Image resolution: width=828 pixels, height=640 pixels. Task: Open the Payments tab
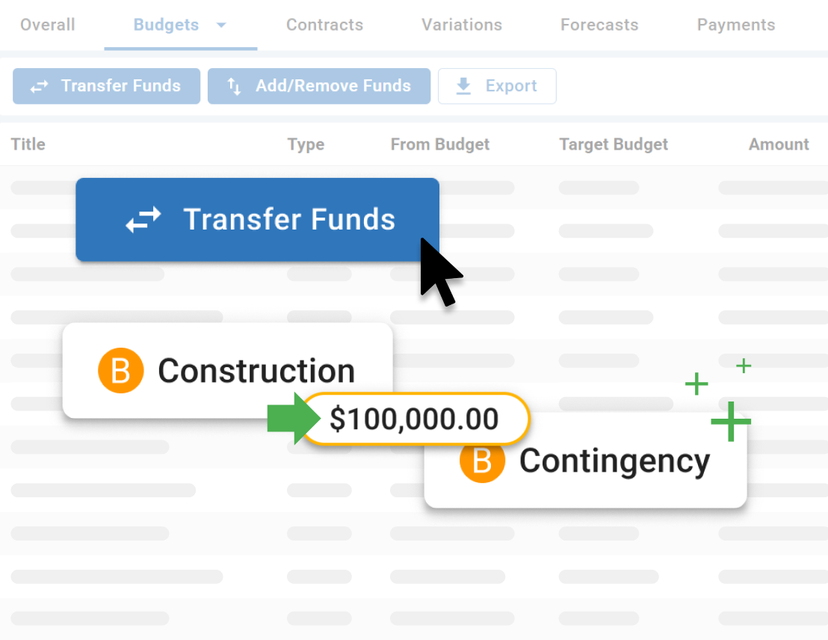(735, 25)
